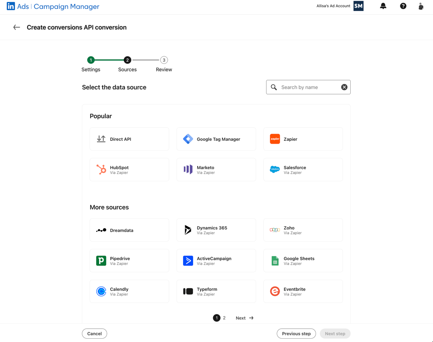This screenshot has height=342, width=433.
Task: Click the Google Sheets green logo
Action: (x=275, y=261)
